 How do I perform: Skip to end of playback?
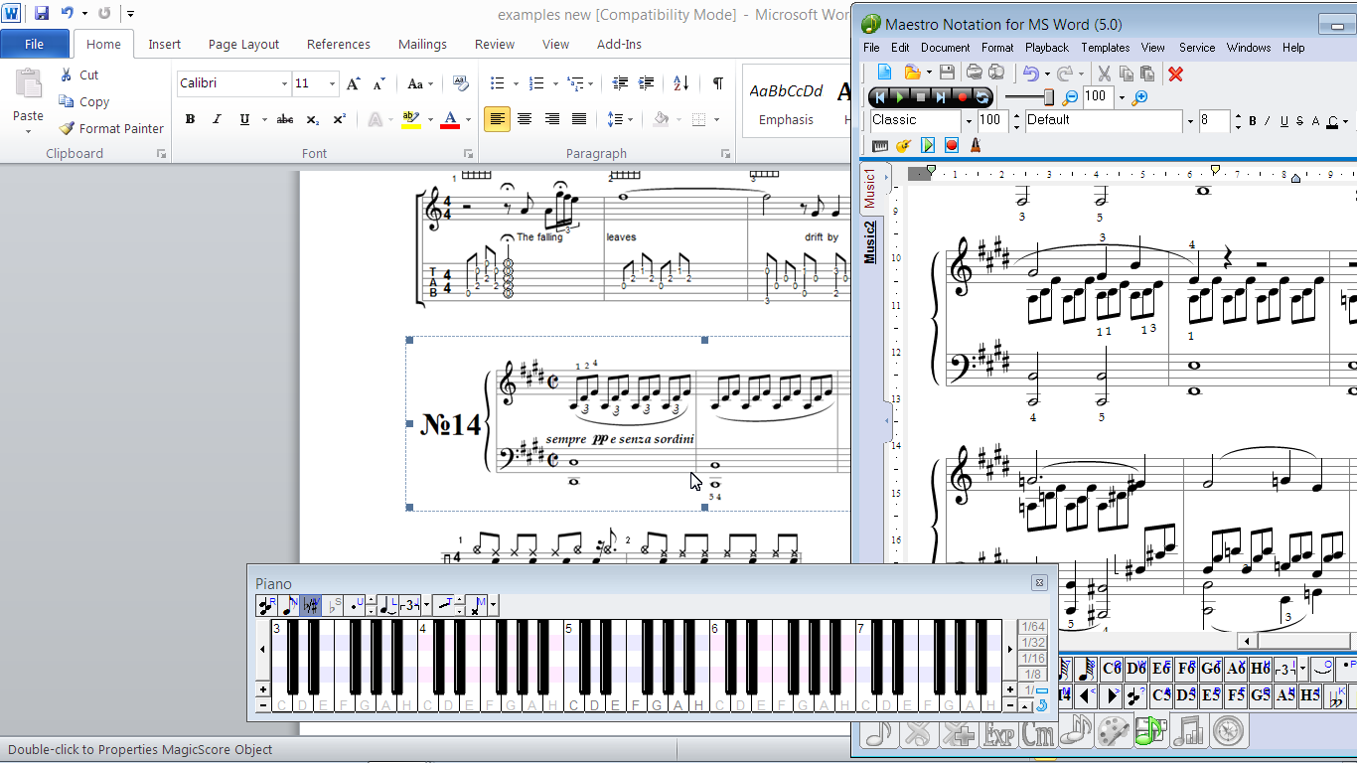(941, 97)
